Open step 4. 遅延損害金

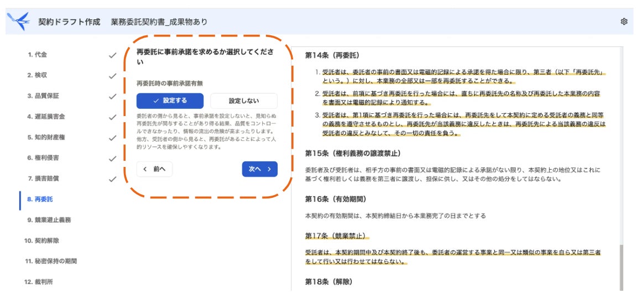click(x=46, y=117)
